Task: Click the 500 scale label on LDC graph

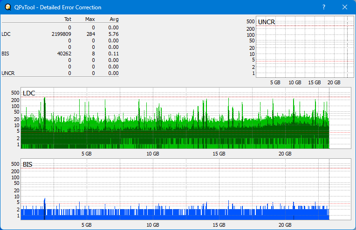Action: (x=15, y=93)
